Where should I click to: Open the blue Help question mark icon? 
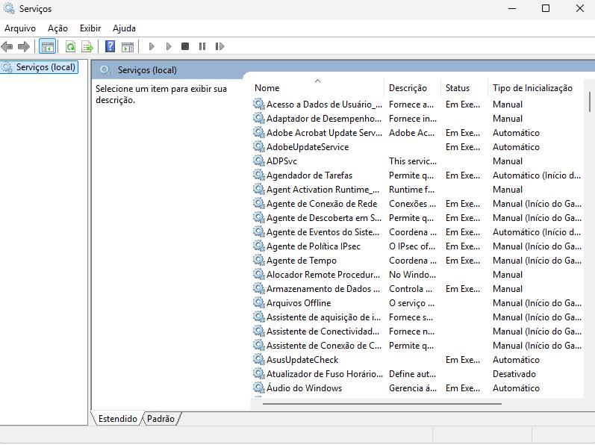click(x=110, y=46)
